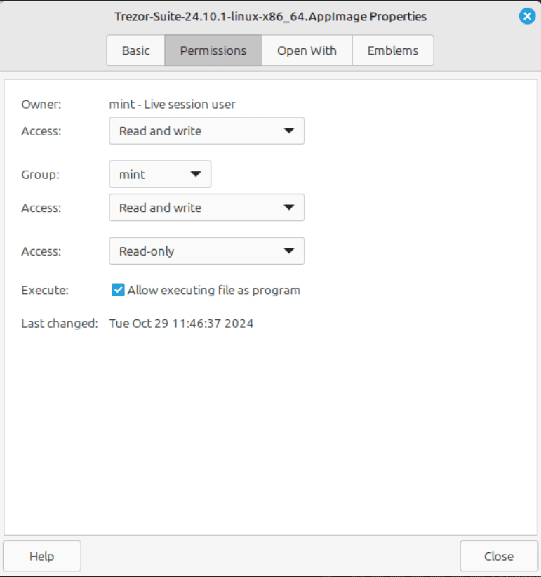Go to the Emblems tab
The width and height of the screenshot is (541, 577).
click(x=393, y=51)
